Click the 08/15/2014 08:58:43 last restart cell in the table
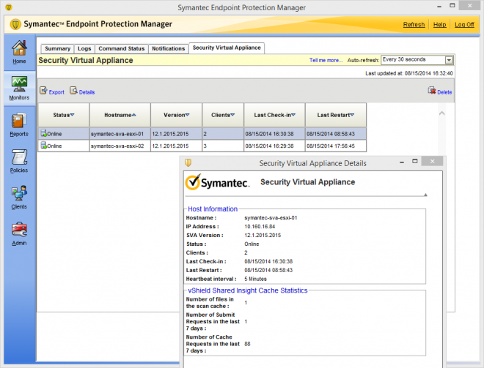 tap(336, 134)
